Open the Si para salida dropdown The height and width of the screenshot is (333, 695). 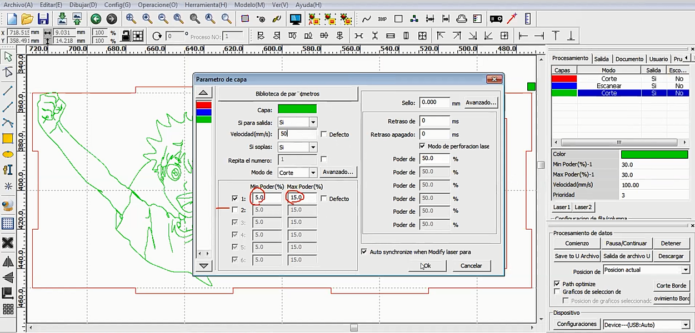[313, 122]
